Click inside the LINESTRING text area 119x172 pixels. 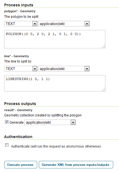tap(55, 83)
